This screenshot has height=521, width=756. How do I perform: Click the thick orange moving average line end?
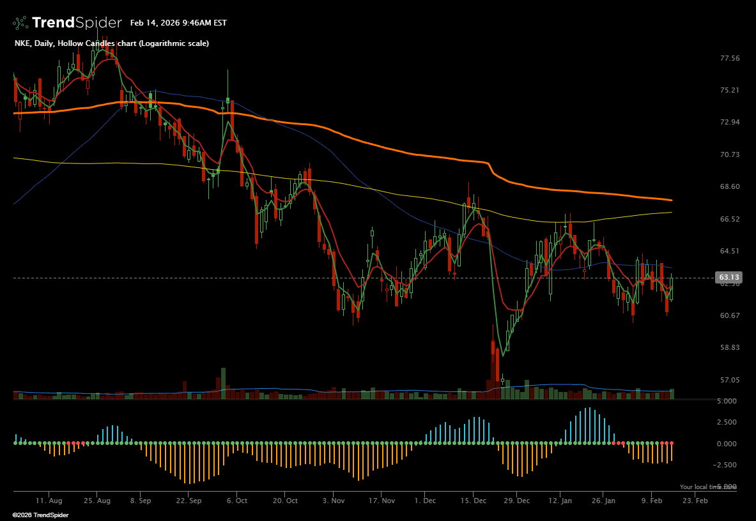point(670,200)
